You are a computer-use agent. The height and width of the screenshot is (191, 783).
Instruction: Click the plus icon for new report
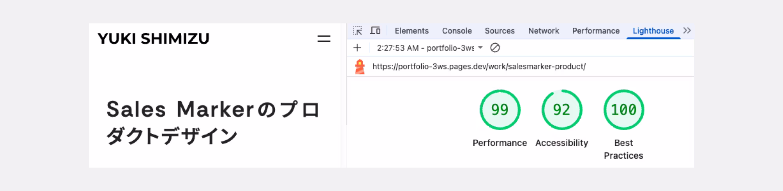(357, 48)
